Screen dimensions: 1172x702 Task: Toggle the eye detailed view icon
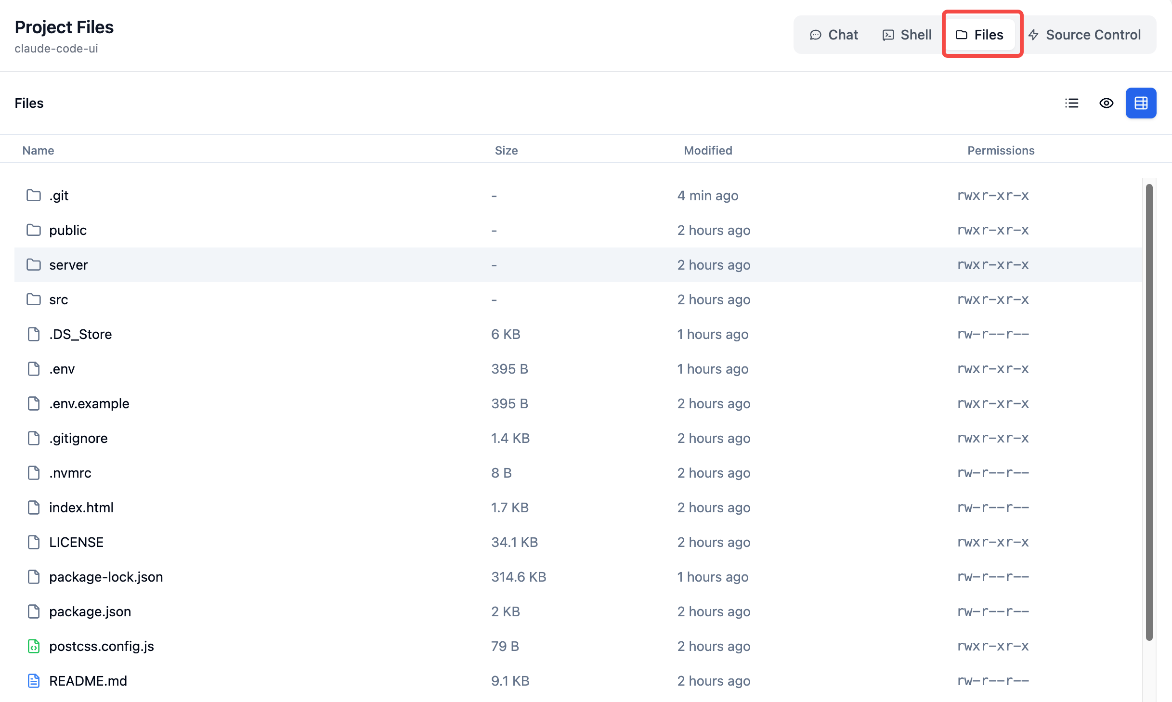click(x=1106, y=103)
